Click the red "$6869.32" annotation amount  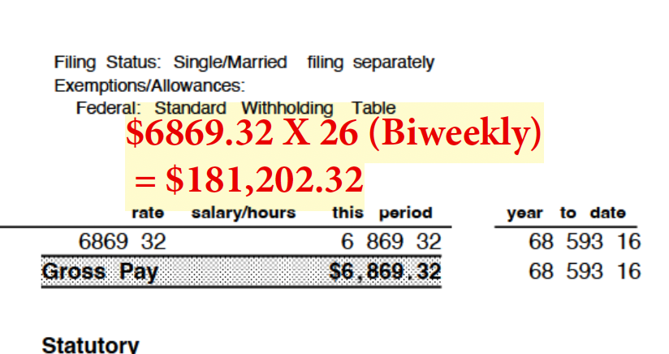pyautogui.click(x=199, y=136)
